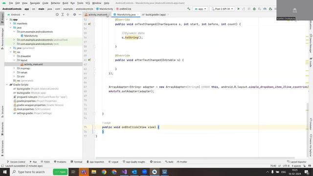Toggle the Device Manager side panel
Image resolution: width=313 pixels, height=176 pixels.
coord(311,44)
